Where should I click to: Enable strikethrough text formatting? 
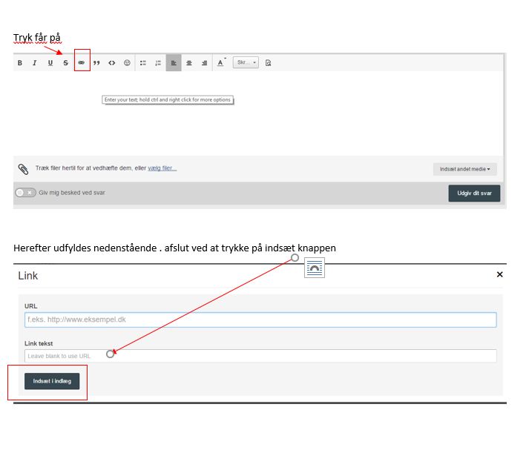click(x=66, y=63)
